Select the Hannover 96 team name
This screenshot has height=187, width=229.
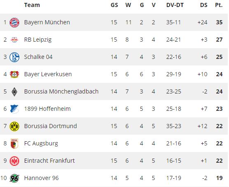pyautogui.click(x=41, y=178)
